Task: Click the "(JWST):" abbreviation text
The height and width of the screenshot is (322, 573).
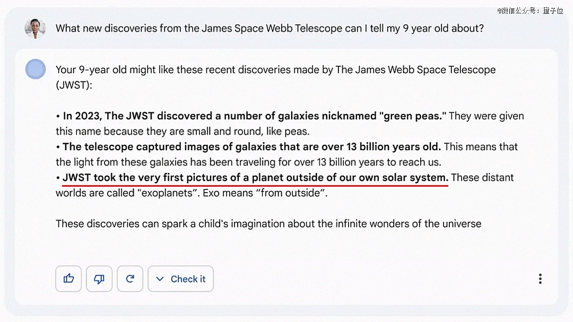Action: coord(74,85)
